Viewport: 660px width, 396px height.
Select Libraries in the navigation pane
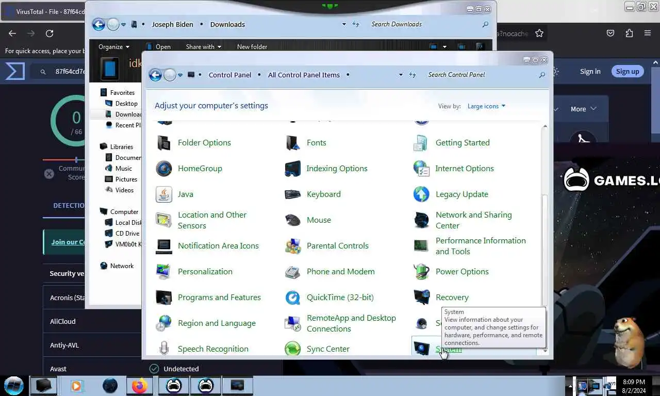pos(117,147)
